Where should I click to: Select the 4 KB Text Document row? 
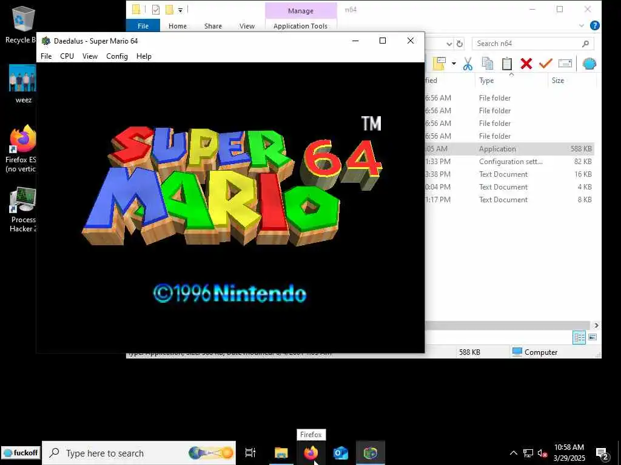(x=509, y=186)
